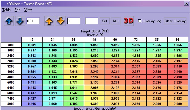The image size is (190, 110).
Task: Click the Mul button
Action: [x=116, y=21]
